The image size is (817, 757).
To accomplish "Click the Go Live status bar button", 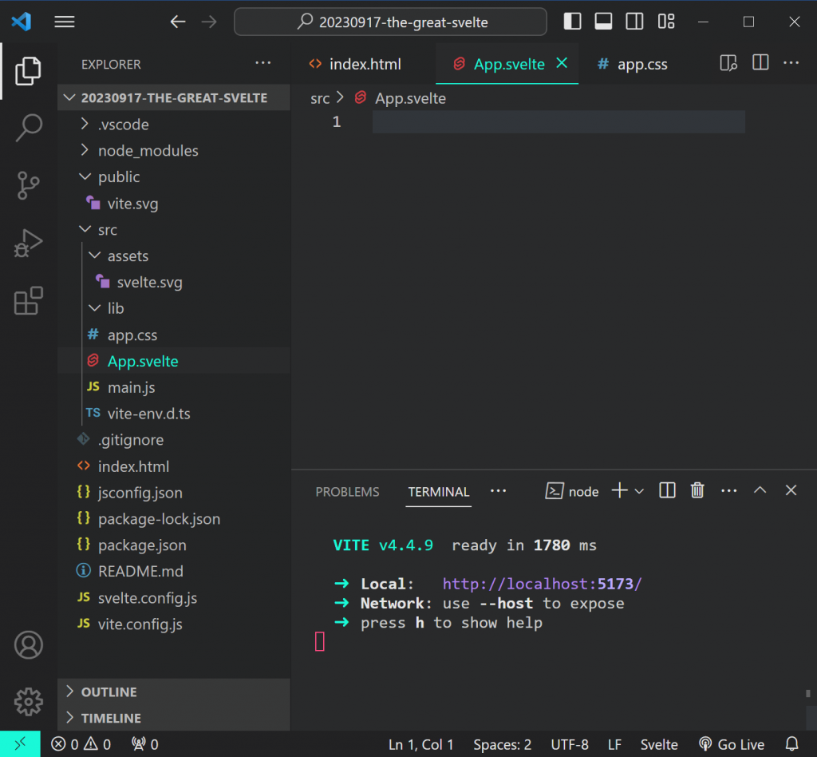I will click(x=732, y=744).
